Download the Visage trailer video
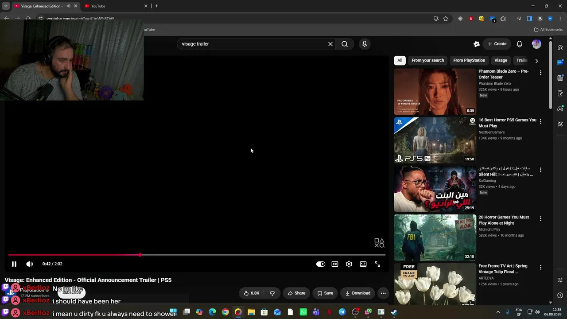This screenshot has height=319, width=567. click(358, 293)
